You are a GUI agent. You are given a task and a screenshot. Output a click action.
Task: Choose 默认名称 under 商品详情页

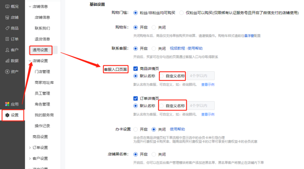point(135,76)
